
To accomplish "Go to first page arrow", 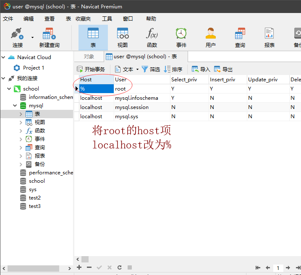I will [258, 268].
